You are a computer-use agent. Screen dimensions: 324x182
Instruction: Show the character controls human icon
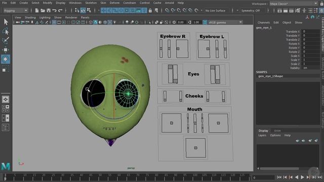pos(304,11)
